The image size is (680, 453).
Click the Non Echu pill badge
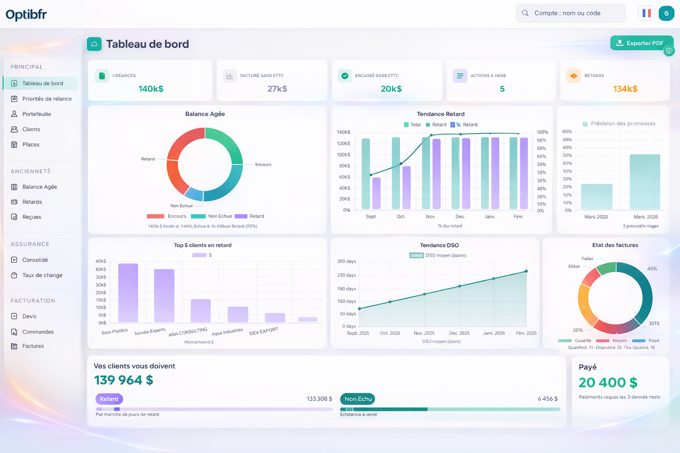[x=358, y=399]
